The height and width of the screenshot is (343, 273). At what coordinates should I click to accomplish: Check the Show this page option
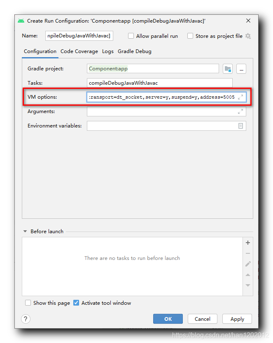[x=28, y=303]
